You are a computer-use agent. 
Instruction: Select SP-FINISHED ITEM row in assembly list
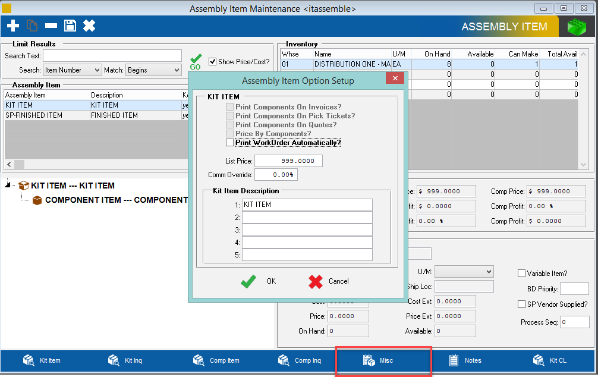(34, 115)
